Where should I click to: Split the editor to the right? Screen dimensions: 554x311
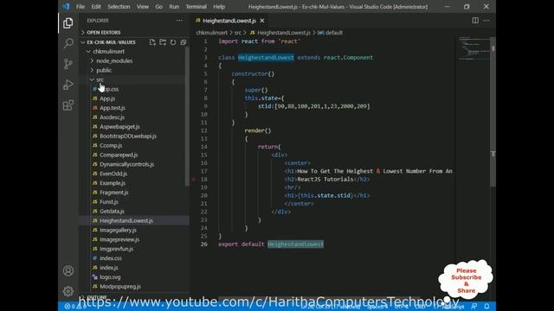(475, 21)
